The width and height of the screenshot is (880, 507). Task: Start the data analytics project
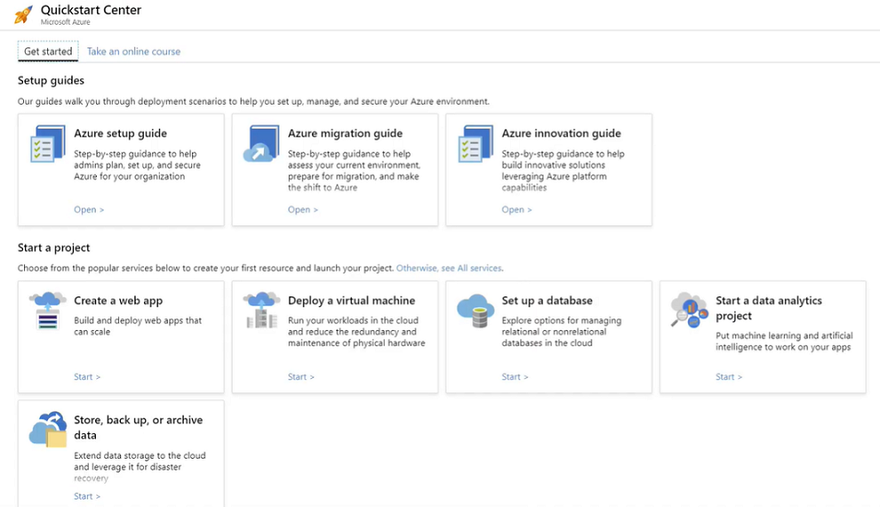(729, 377)
